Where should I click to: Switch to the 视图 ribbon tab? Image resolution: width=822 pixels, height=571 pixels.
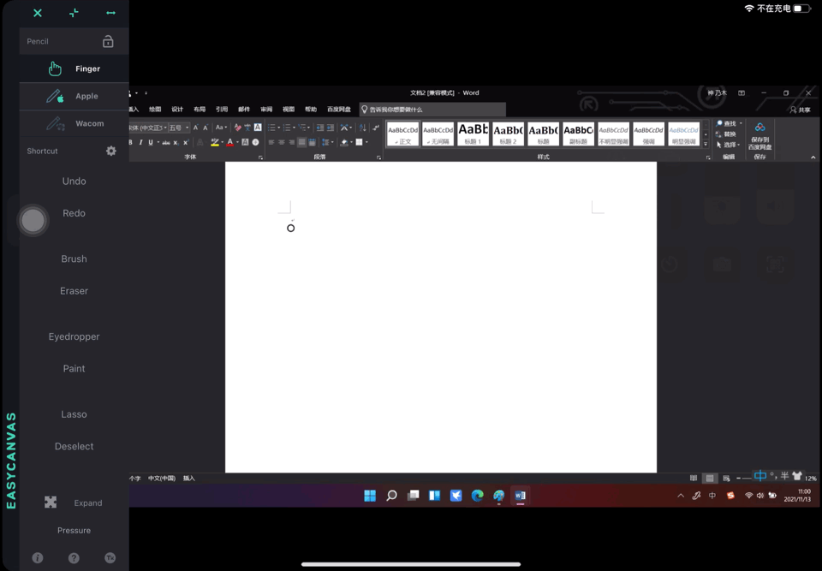289,110
